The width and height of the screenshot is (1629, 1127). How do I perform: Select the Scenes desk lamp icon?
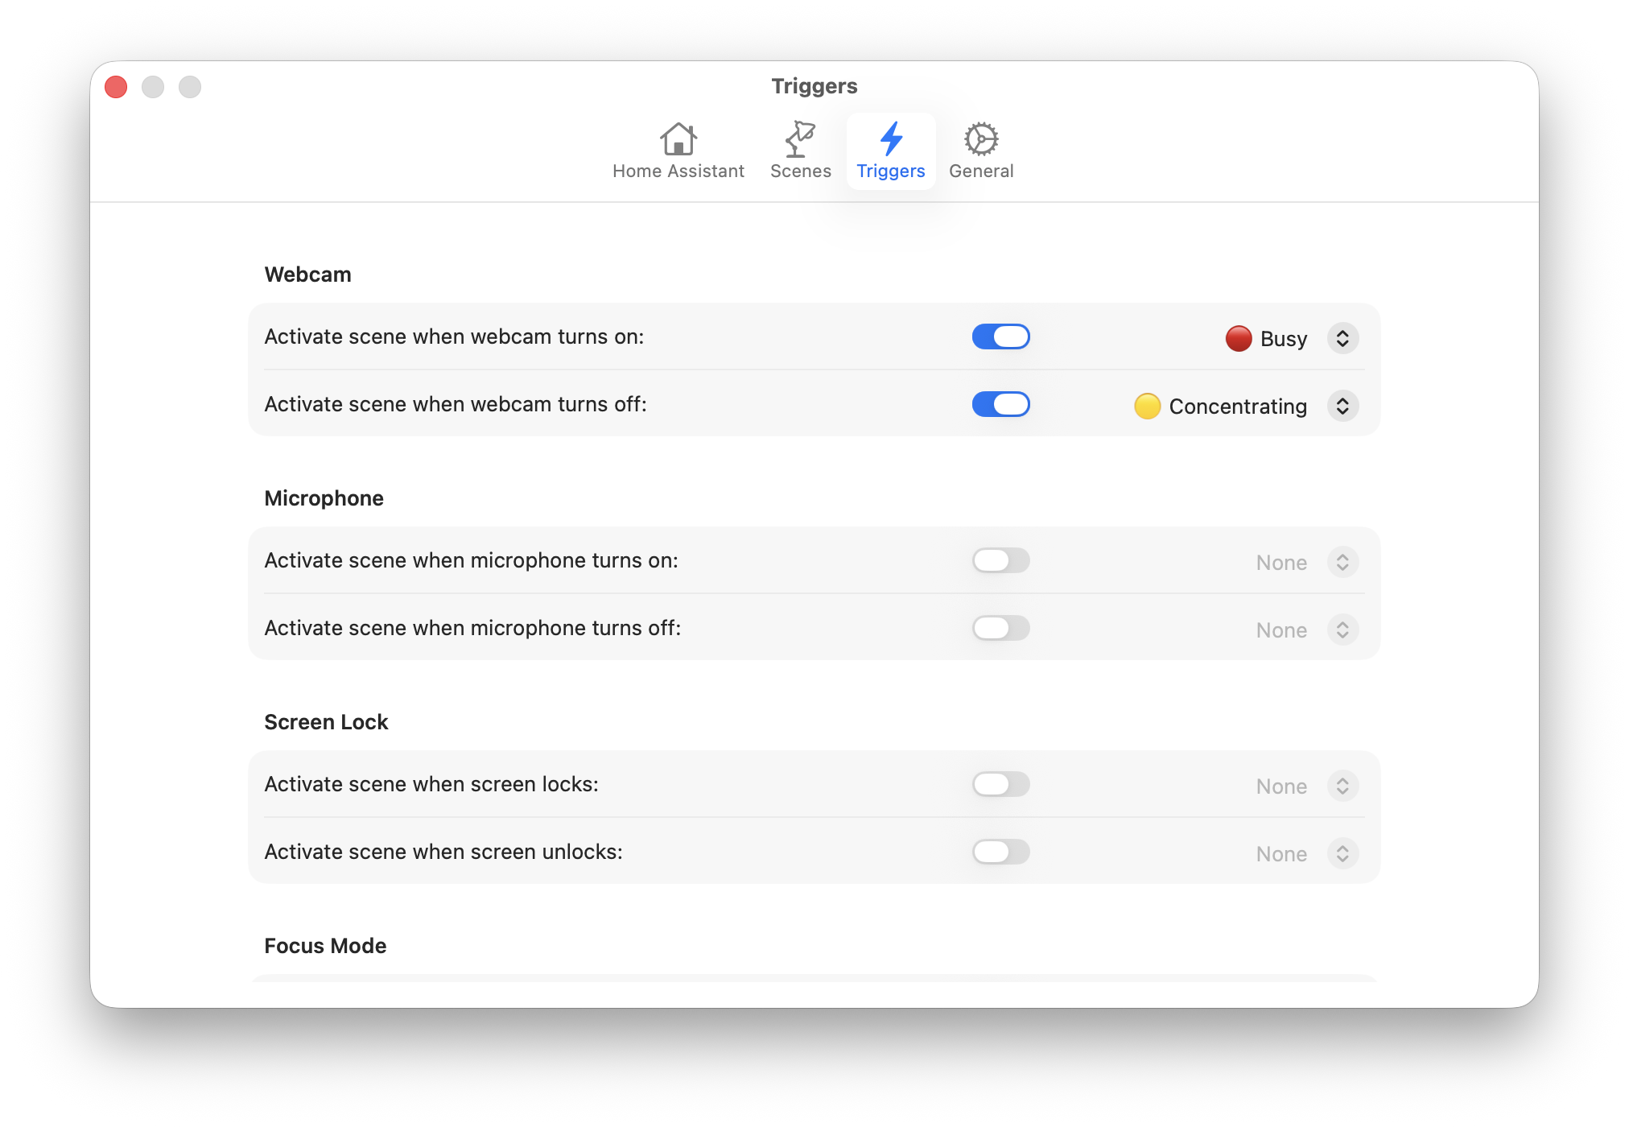800,139
